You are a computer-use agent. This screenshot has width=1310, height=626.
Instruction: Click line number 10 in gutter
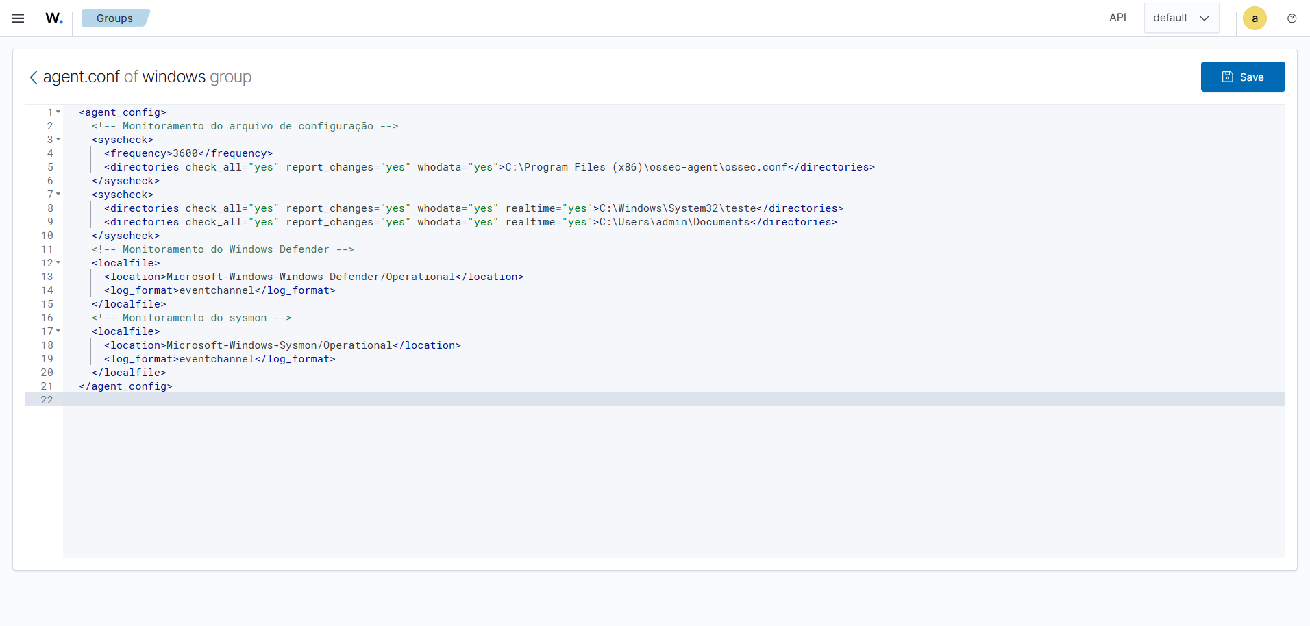tap(47, 236)
